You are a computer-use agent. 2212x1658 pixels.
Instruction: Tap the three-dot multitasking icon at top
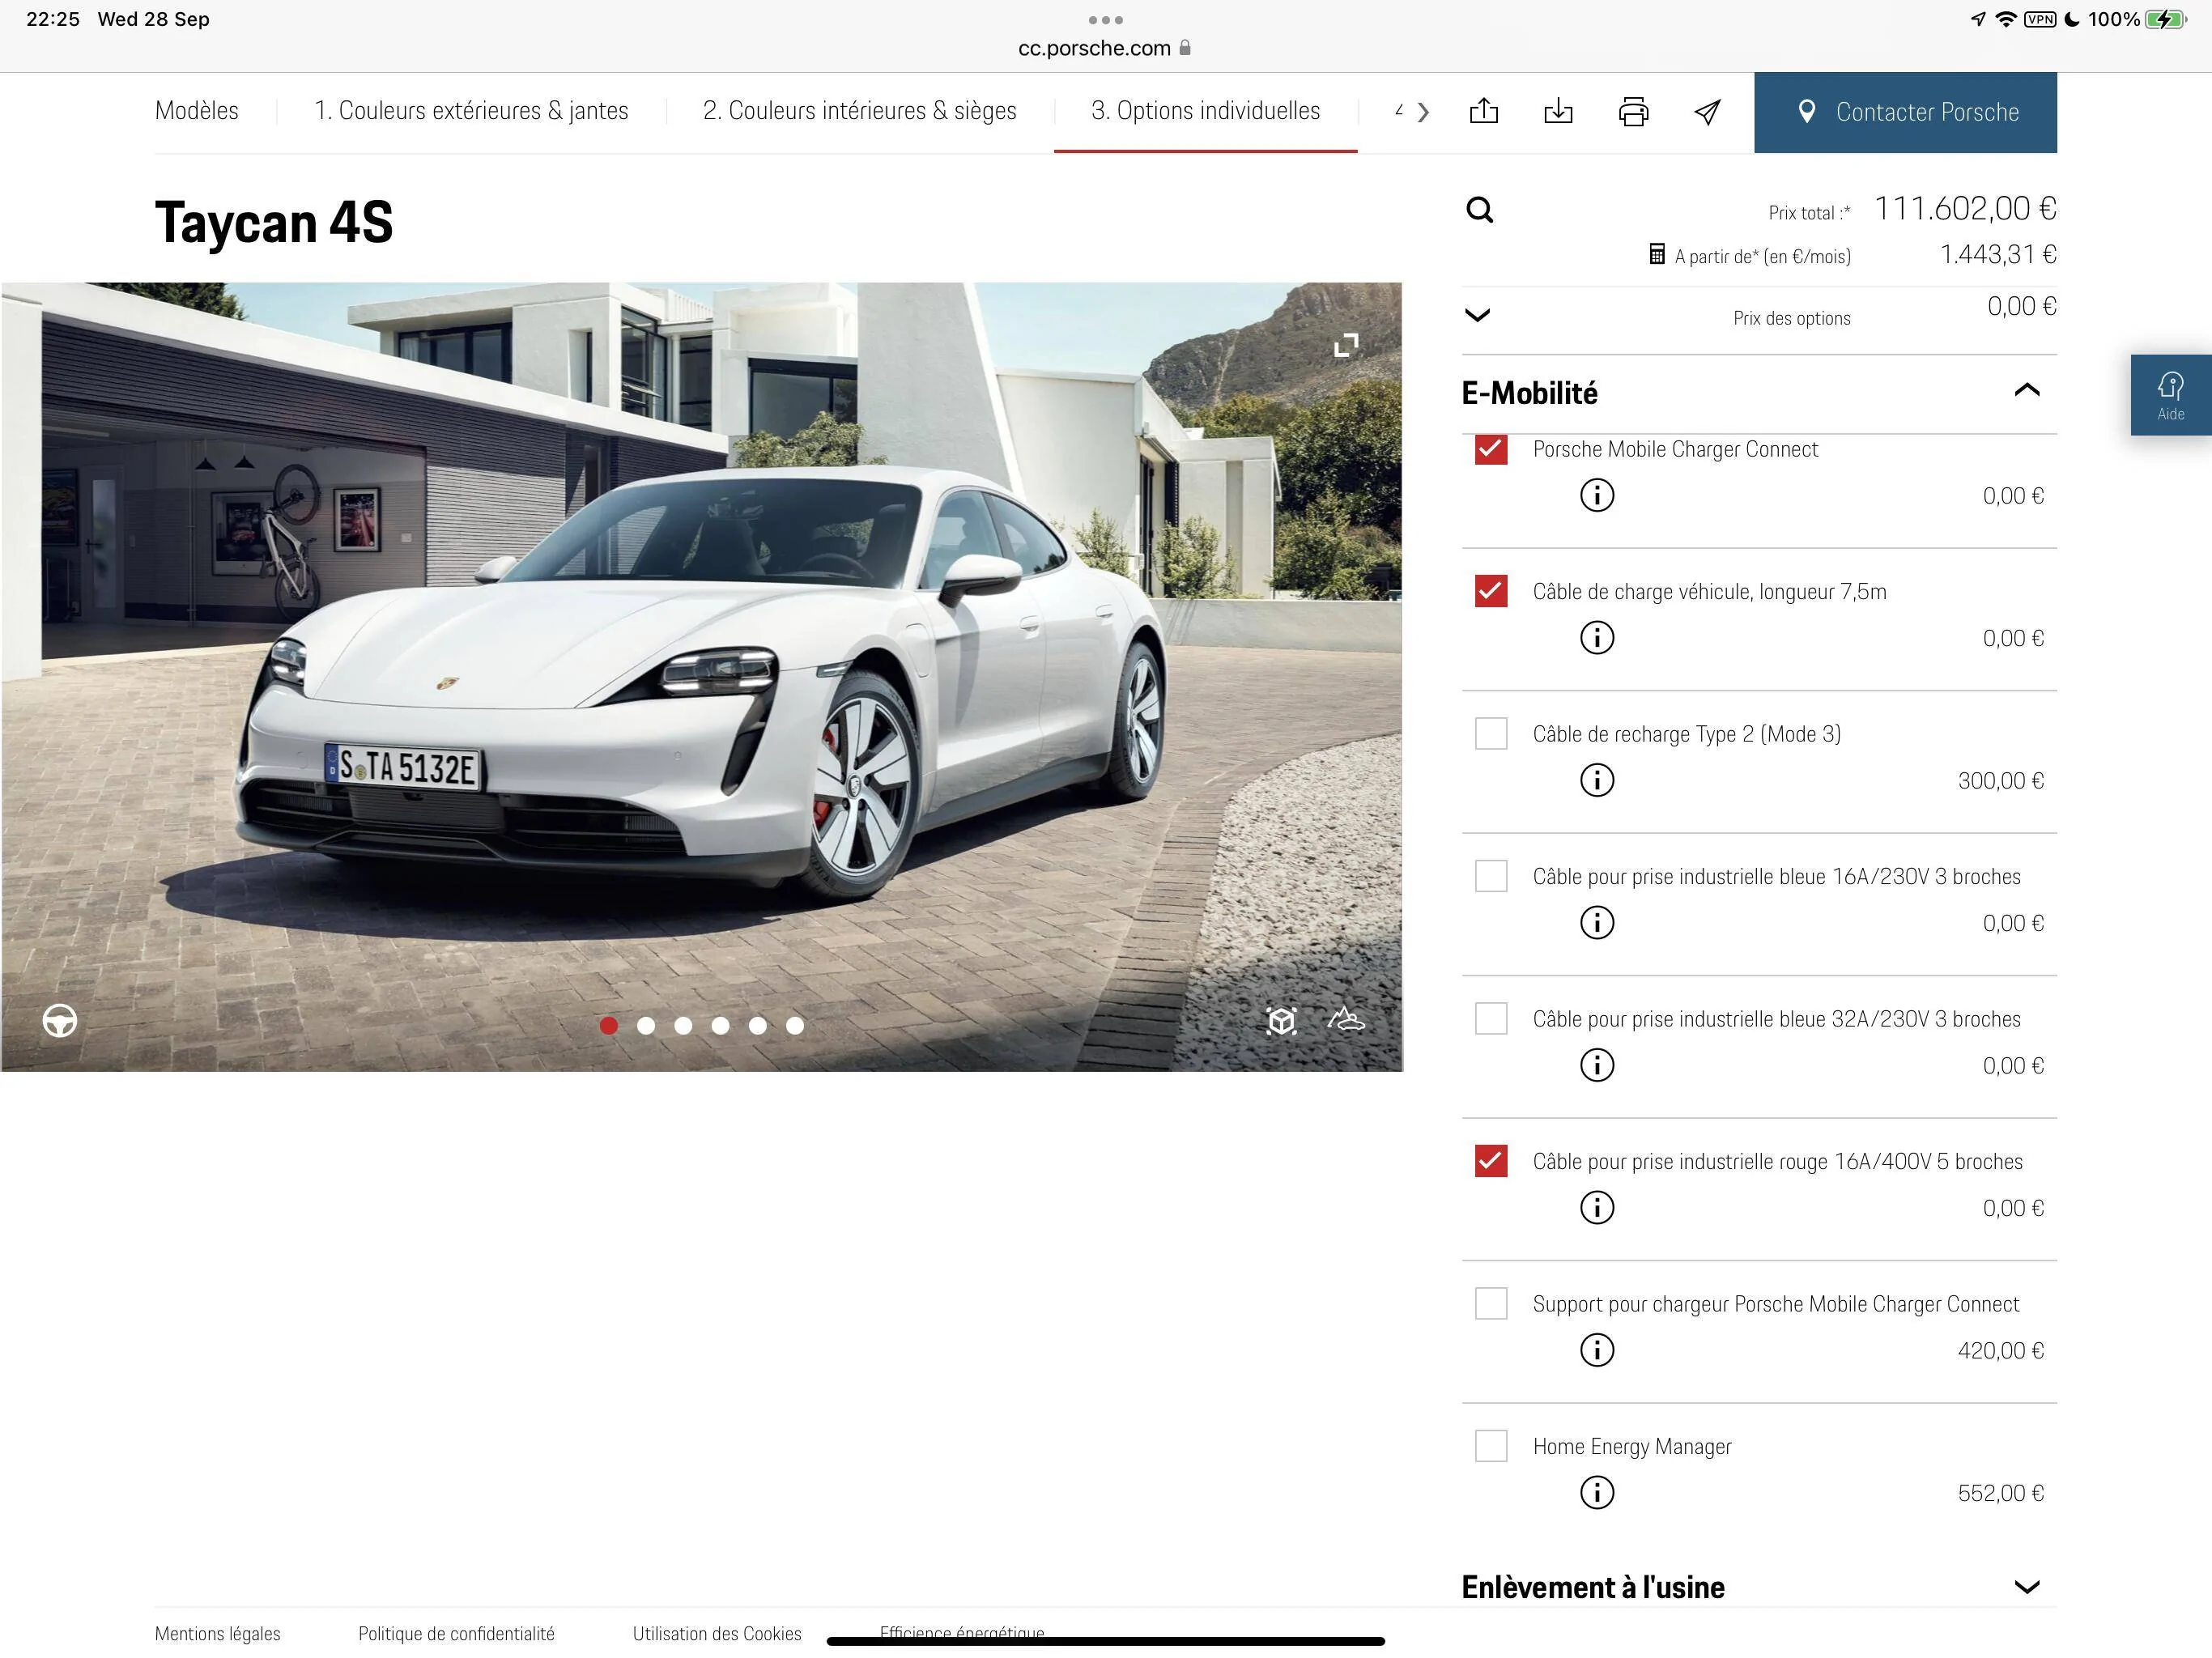point(1105,20)
